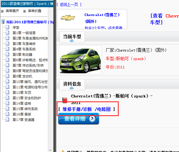The width and height of the screenshot is (179, 152).
Task: Click the 菜单折叠 collapse menu icon
Action: (x=24, y=11)
